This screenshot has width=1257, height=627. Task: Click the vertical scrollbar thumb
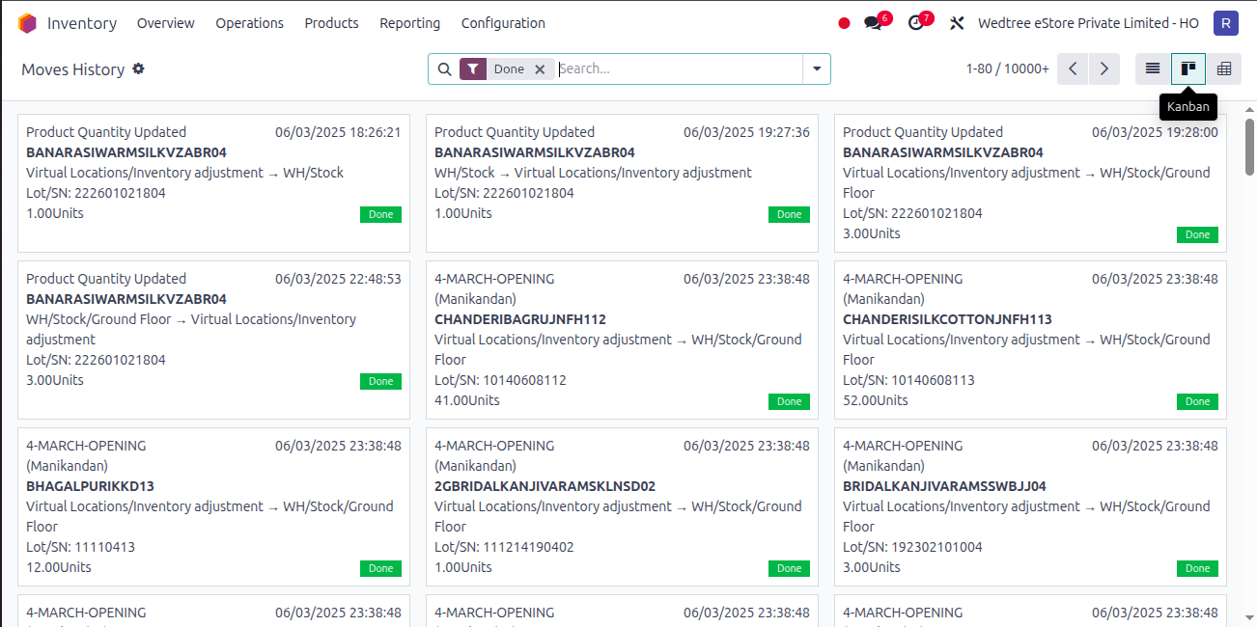[1249, 147]
